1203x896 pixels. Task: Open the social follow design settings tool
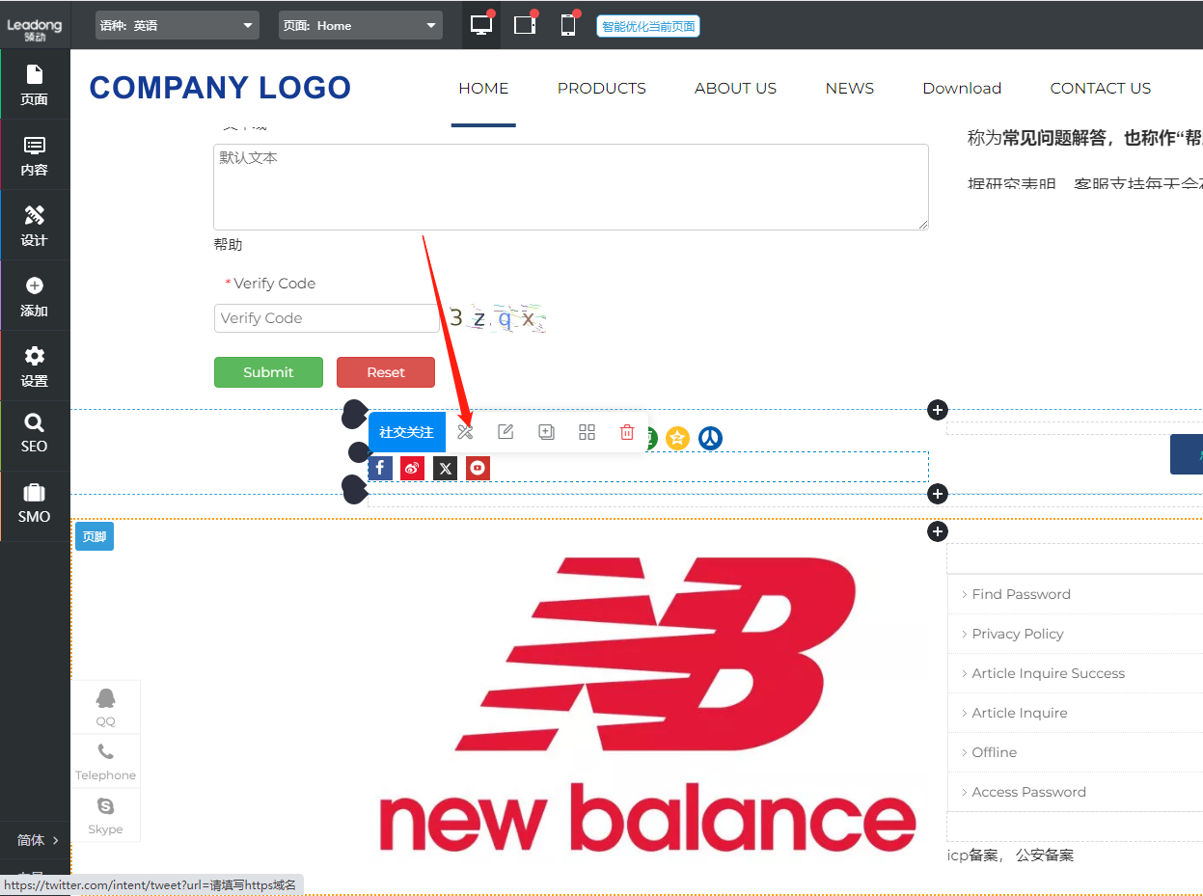[x=465, y=432]
